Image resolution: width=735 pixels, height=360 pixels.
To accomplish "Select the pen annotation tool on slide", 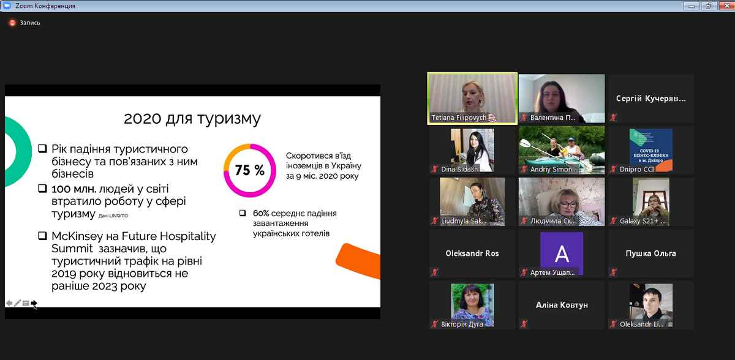I will 17,302.
